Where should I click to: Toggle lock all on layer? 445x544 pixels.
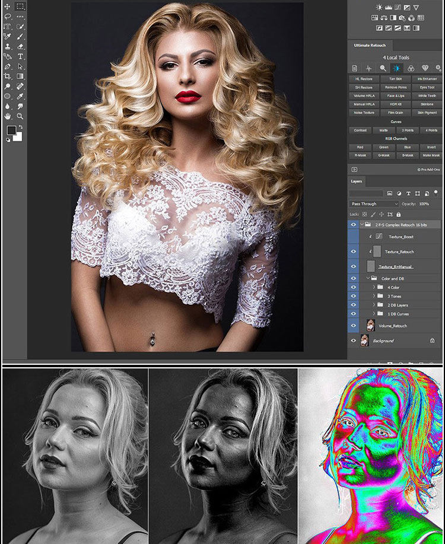click(399, 214)
